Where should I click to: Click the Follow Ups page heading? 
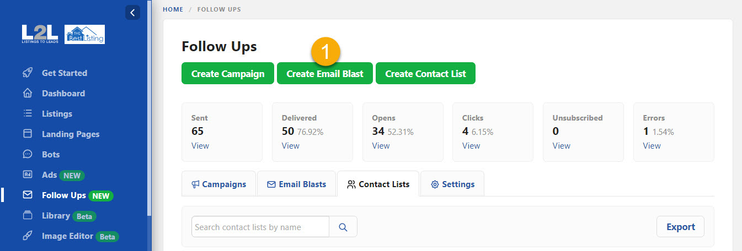[x=220, y=47]
